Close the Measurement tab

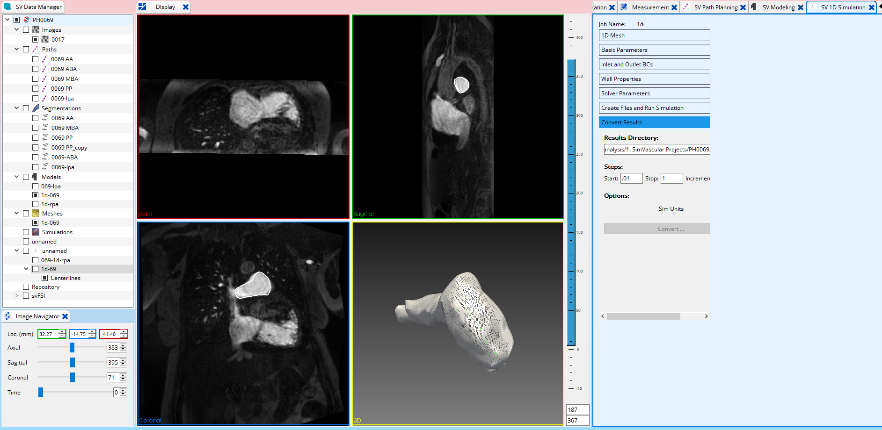[x=674, y=7]
